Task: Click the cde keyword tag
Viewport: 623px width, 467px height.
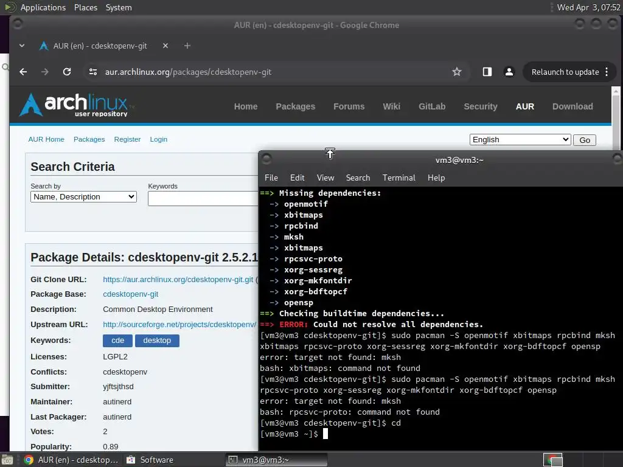Action: pyautogui.click(x=117, y=341)
